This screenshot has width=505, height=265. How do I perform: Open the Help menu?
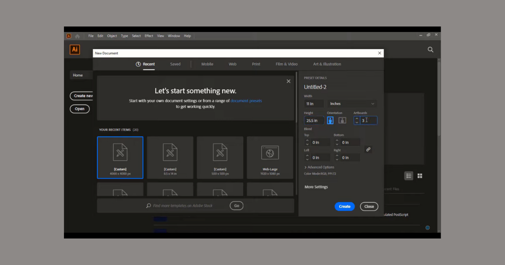[187, 36]
